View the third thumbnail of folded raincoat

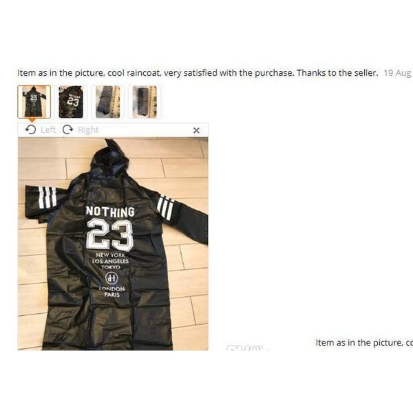108,102
